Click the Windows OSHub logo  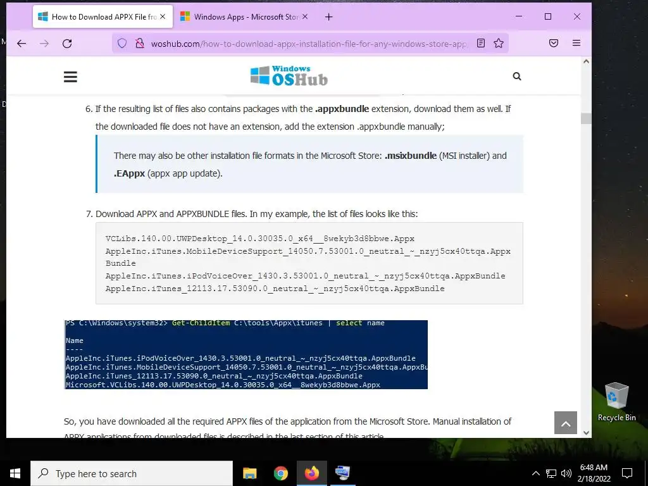pyautogui.click(x=289, y=76)
